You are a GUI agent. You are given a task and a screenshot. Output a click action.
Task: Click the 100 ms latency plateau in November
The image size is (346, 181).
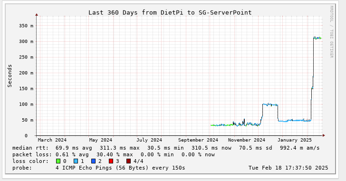[270, 105]
